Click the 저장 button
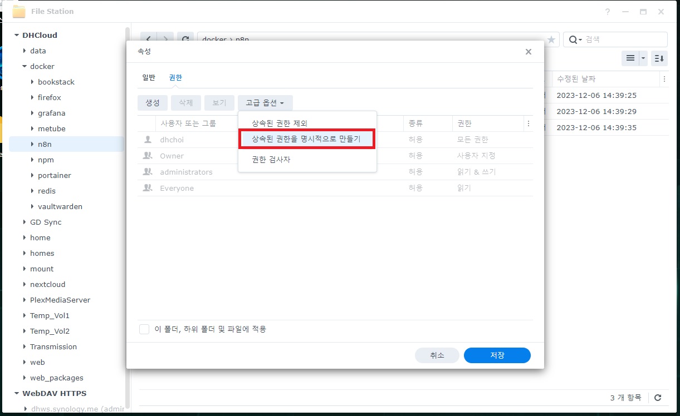This screenshot has width=680, height=416. click(497, 355)
